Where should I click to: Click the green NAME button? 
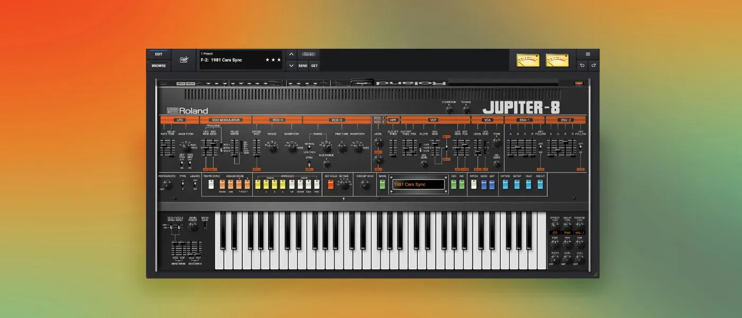pyautogui.click(x=383, y=184)
